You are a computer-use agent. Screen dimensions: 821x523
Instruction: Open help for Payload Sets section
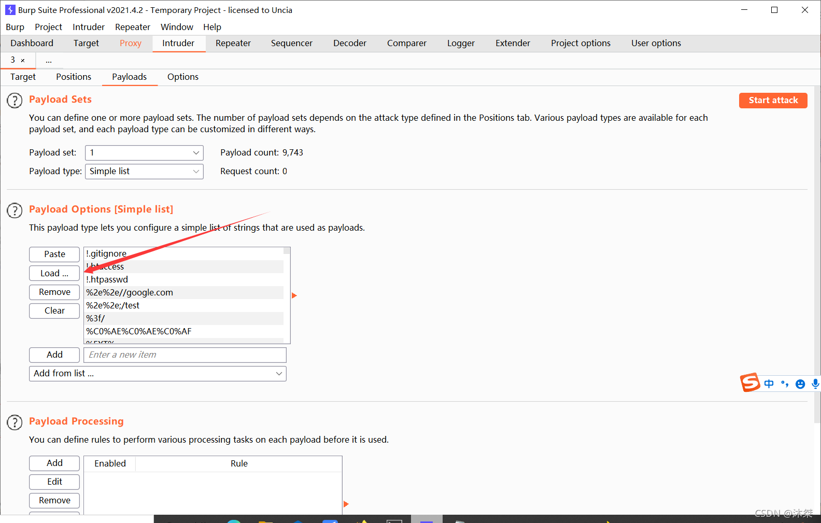[15, 101]
